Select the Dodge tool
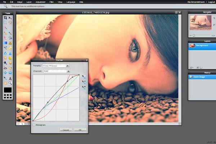This screenshot has width=216, height=144. coord(5,63)
